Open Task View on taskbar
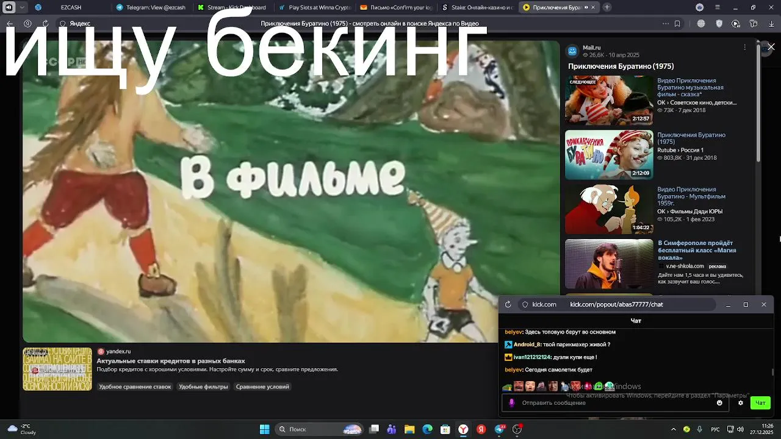The height and width of the screenshot is (439, 781). (374, 429)
